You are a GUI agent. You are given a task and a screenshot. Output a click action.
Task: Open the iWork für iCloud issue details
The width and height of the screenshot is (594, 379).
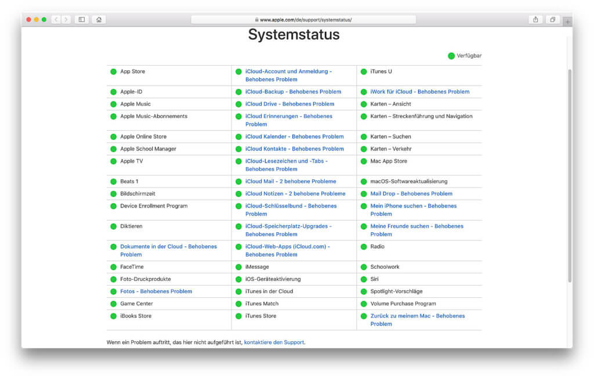[419, 92]
